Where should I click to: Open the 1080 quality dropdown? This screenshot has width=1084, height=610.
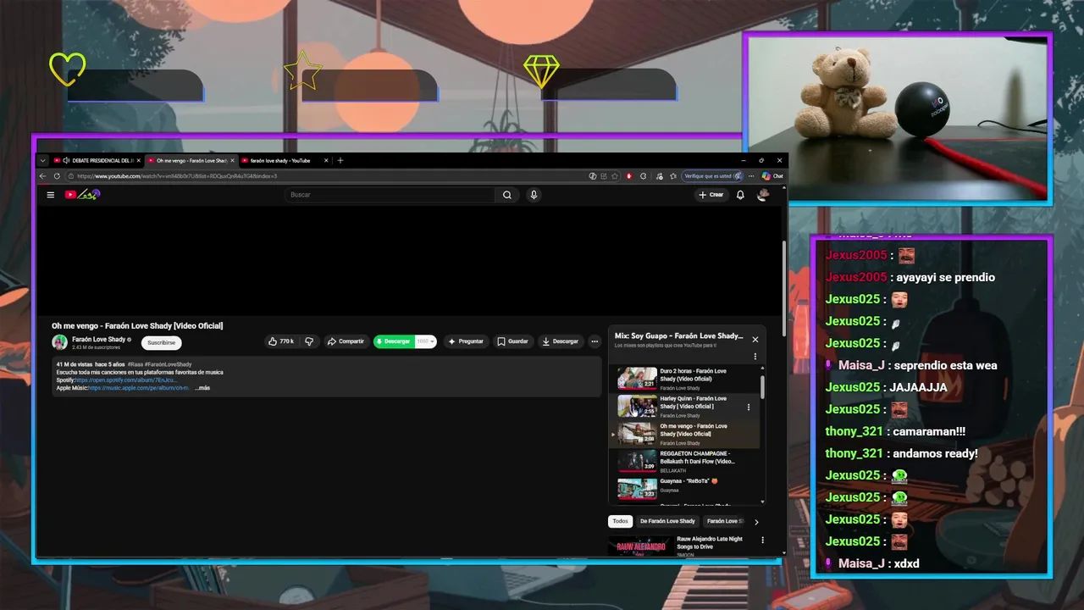(x=425, y=341)
